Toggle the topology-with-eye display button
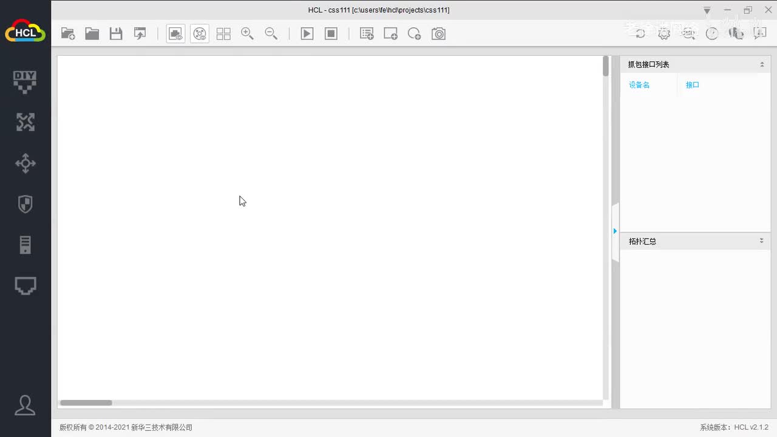 coord(200,34)
